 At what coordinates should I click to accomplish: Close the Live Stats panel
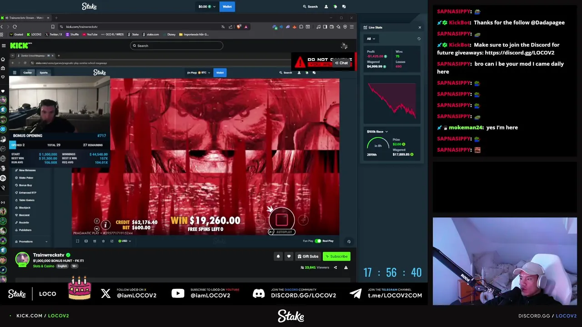click(420, 27)
